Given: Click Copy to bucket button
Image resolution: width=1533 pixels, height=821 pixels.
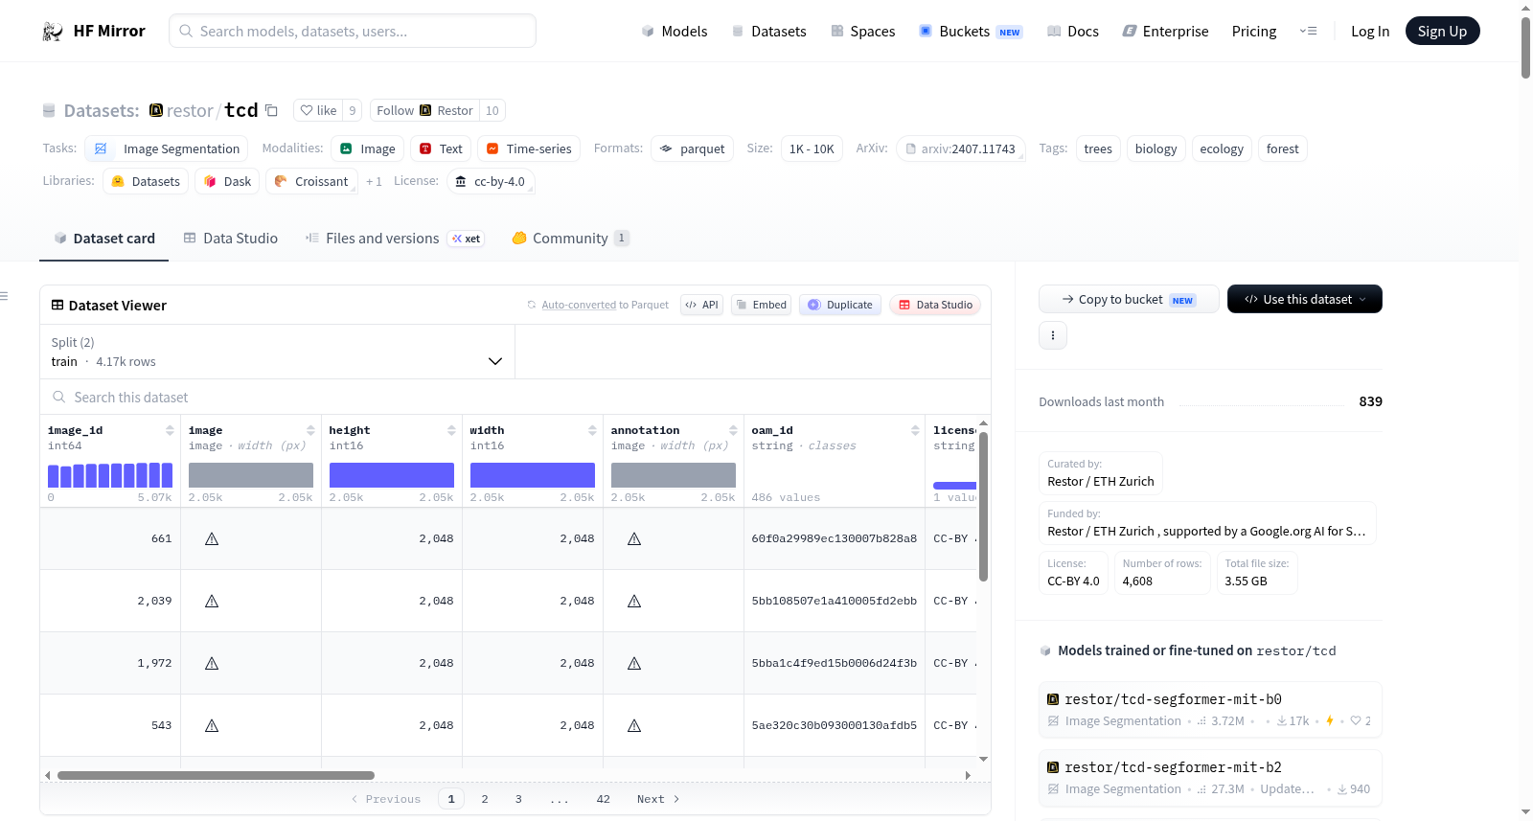Looking at the screenshot, I should pos(1129,299).
